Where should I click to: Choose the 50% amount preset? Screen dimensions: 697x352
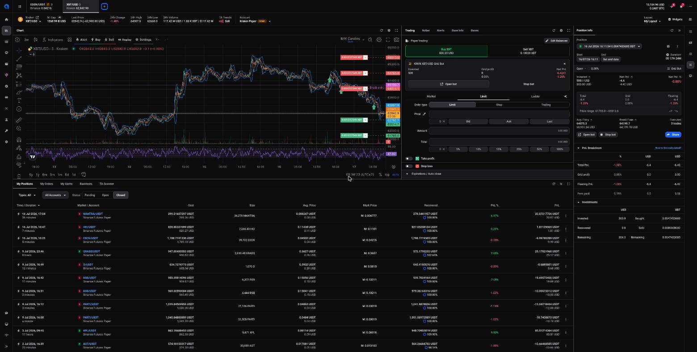coord(539,149)
